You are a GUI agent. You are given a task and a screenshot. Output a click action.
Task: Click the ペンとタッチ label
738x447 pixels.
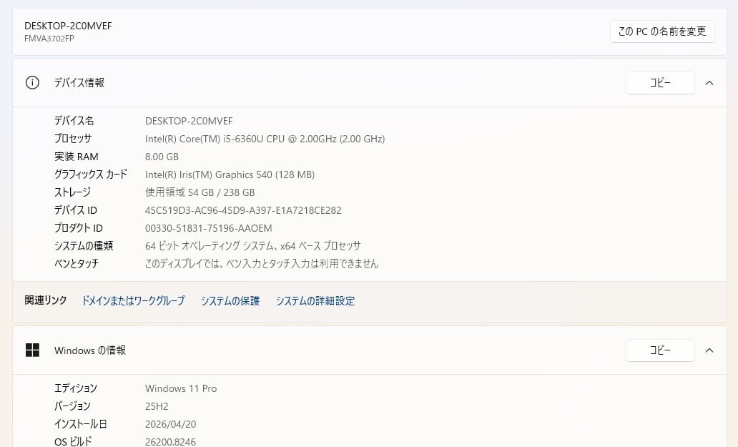(x=77, y=264)
